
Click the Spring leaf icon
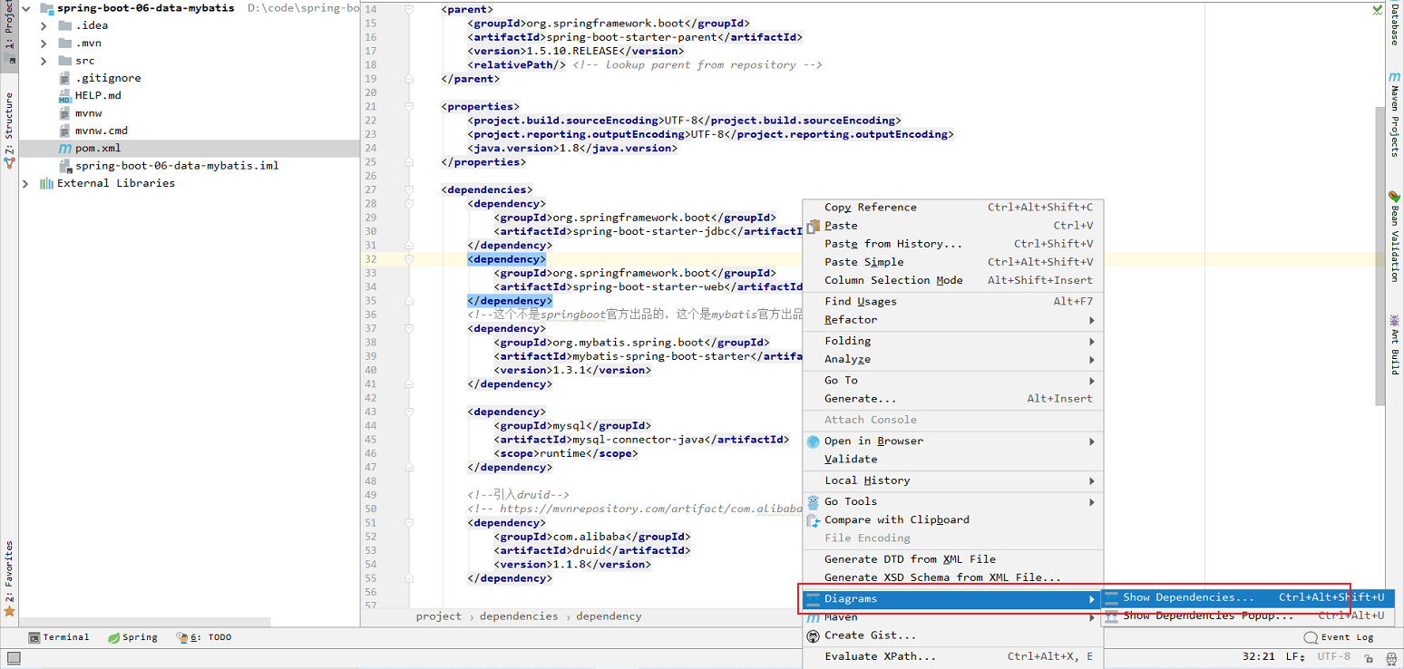(x=113, y=637)
